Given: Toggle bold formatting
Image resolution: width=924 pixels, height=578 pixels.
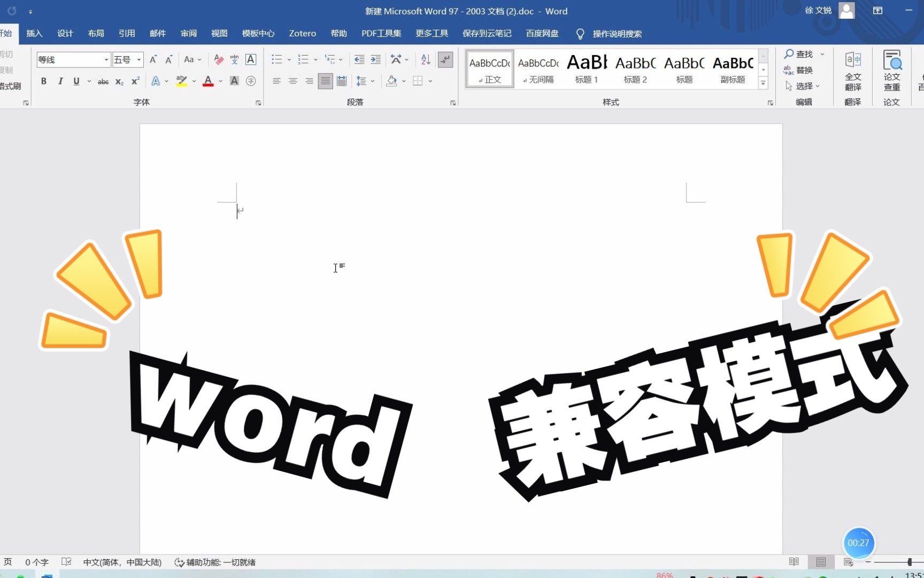Looking at the screenshot, I should point(44,81).
